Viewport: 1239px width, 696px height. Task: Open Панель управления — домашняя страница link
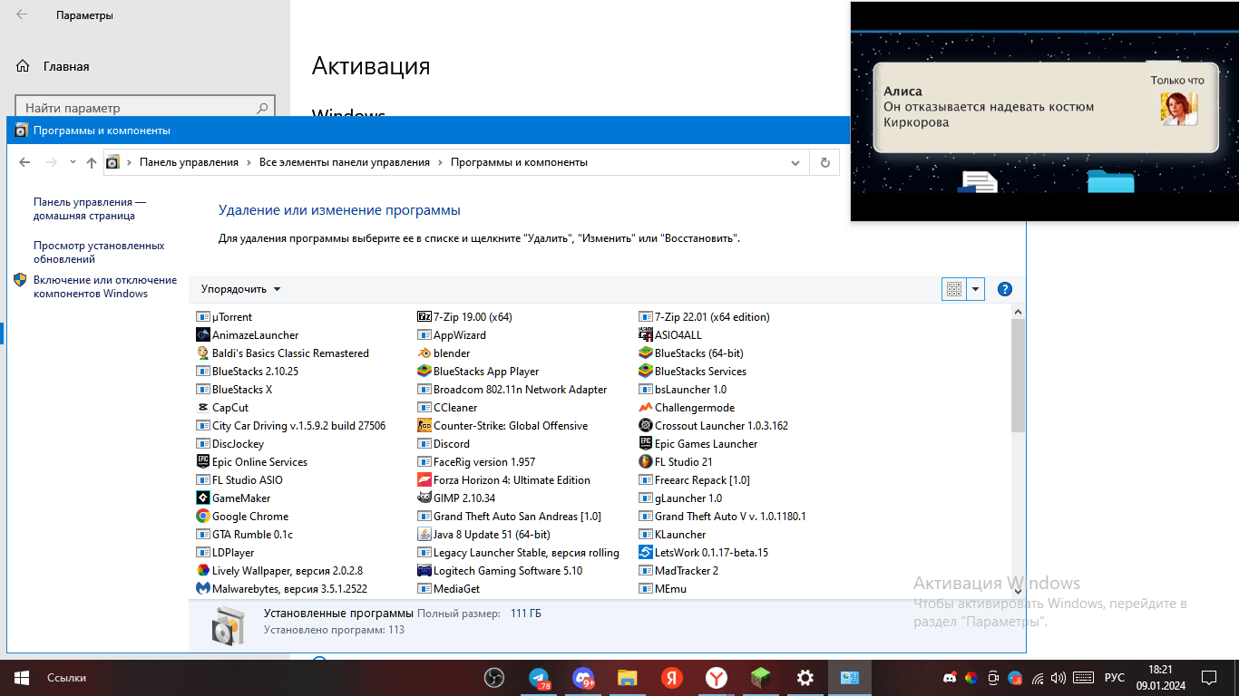pyautogui.click(x=90, y=209)
